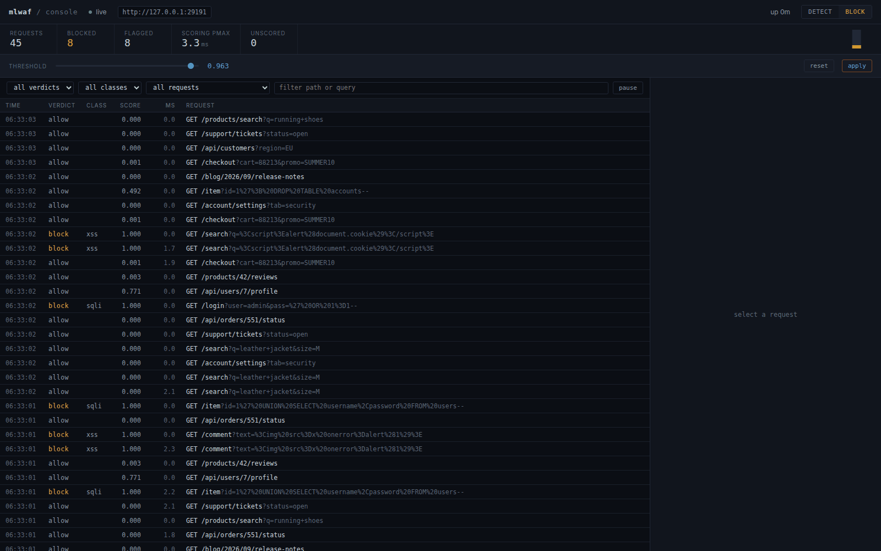
Task: Switch WAF mode to BLOCK
Action: pyautogui.click(x=855, y=12)
